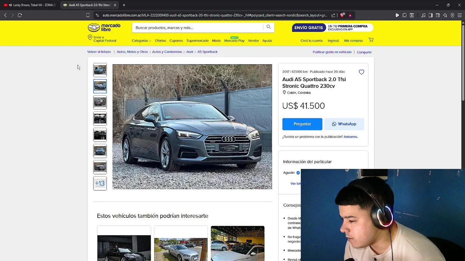465x261 pixels.
Task: Go back using browser back arrow
Action: [5, 15]
